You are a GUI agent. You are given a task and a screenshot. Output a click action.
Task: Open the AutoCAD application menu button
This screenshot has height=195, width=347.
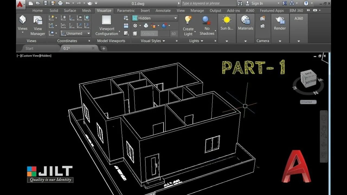coord(21,4)
